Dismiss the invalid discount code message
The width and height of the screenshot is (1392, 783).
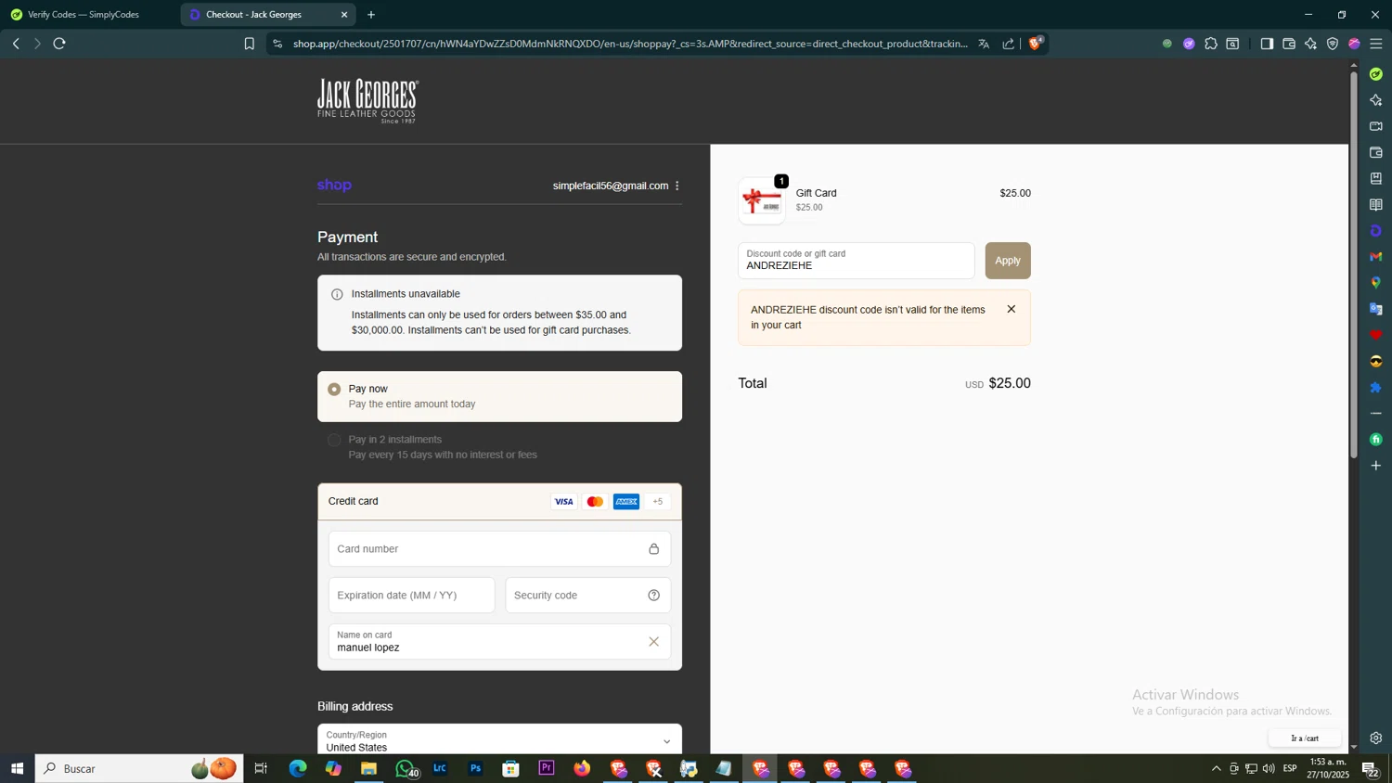[x=1012, y=309]
